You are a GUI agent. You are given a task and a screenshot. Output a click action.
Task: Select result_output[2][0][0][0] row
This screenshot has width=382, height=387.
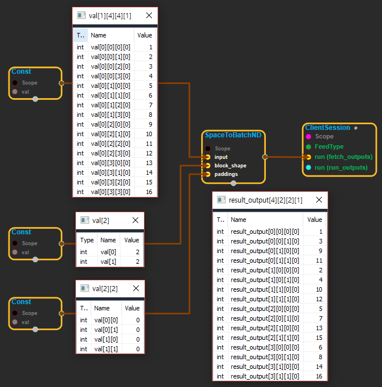[265, 309]
